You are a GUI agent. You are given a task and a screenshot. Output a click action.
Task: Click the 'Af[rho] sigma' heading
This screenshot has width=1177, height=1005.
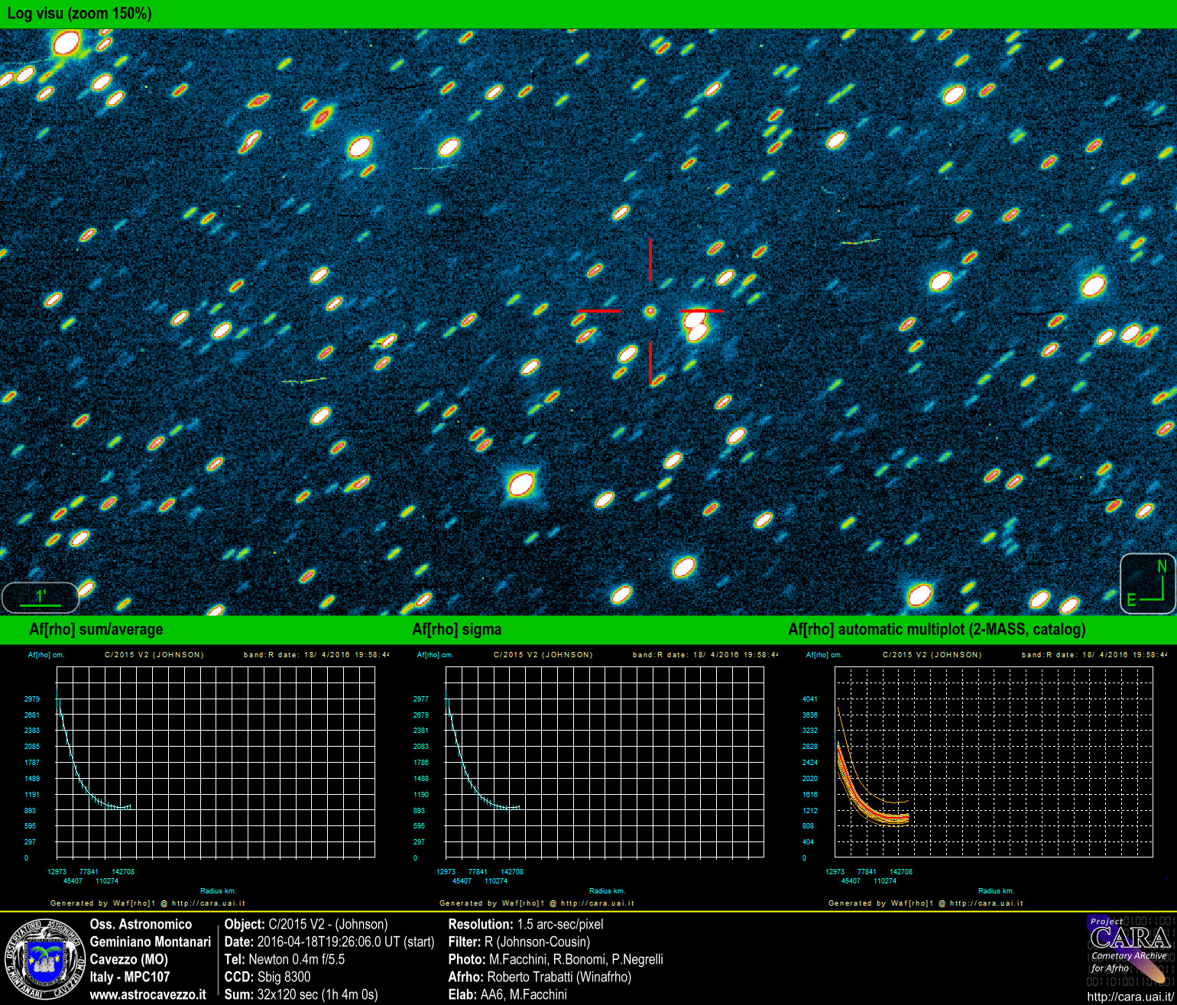click(x=457, y=630)
